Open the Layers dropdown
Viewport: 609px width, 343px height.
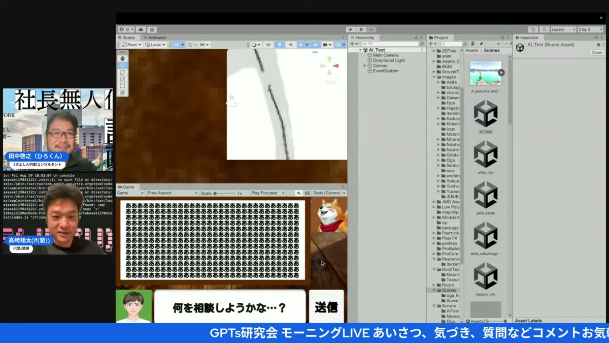pyautogui.click(x=563, y=30)
